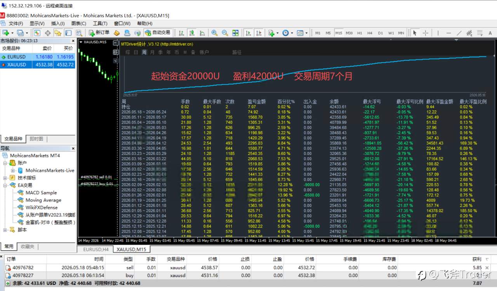The width and height of the screenshot is (497, 291).
Task: Open the 图表(C) menu
Action: click(79, 24)
